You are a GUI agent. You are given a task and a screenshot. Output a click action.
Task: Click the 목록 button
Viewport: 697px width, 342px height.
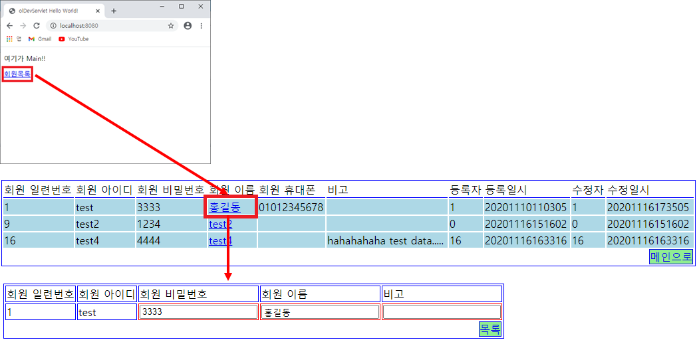point(490,329)
